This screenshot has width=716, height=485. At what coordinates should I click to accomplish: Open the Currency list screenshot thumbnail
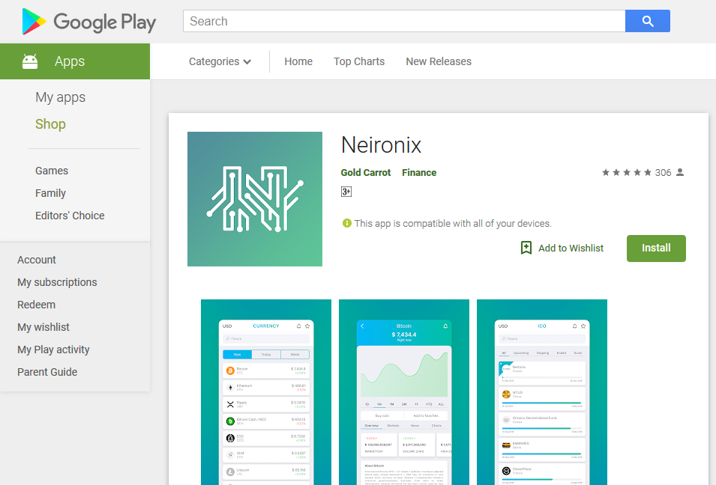tap(266, 392)
